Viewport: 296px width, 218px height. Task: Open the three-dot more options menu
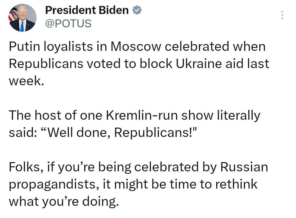(282, 15)
